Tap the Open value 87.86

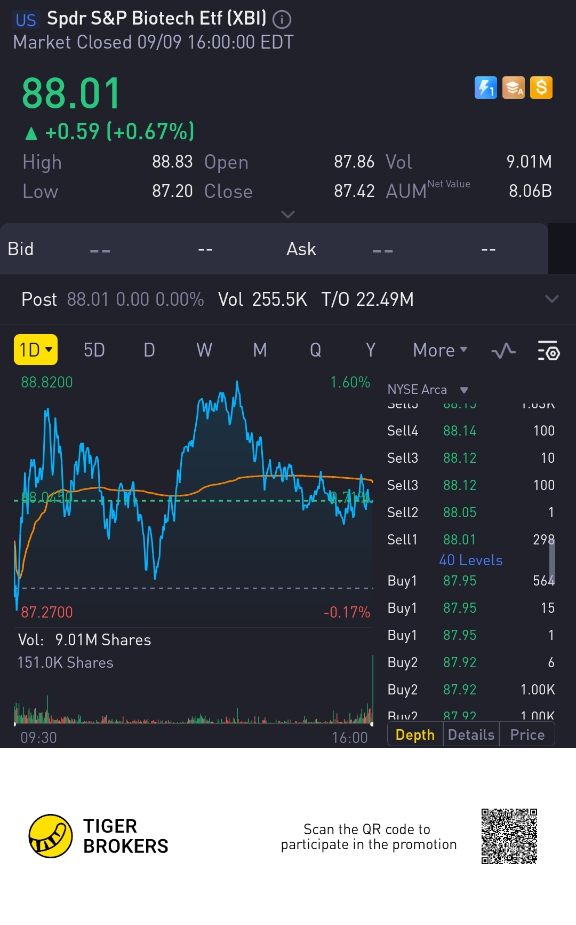pyautogui.click(x=354, y=162)
